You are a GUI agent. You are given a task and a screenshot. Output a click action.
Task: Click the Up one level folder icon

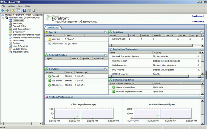(14, 10)
